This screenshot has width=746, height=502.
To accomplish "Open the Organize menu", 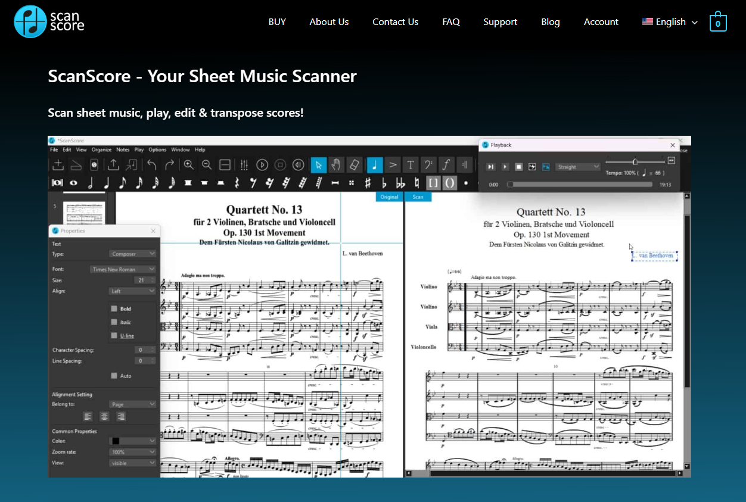I will (101, 149).
